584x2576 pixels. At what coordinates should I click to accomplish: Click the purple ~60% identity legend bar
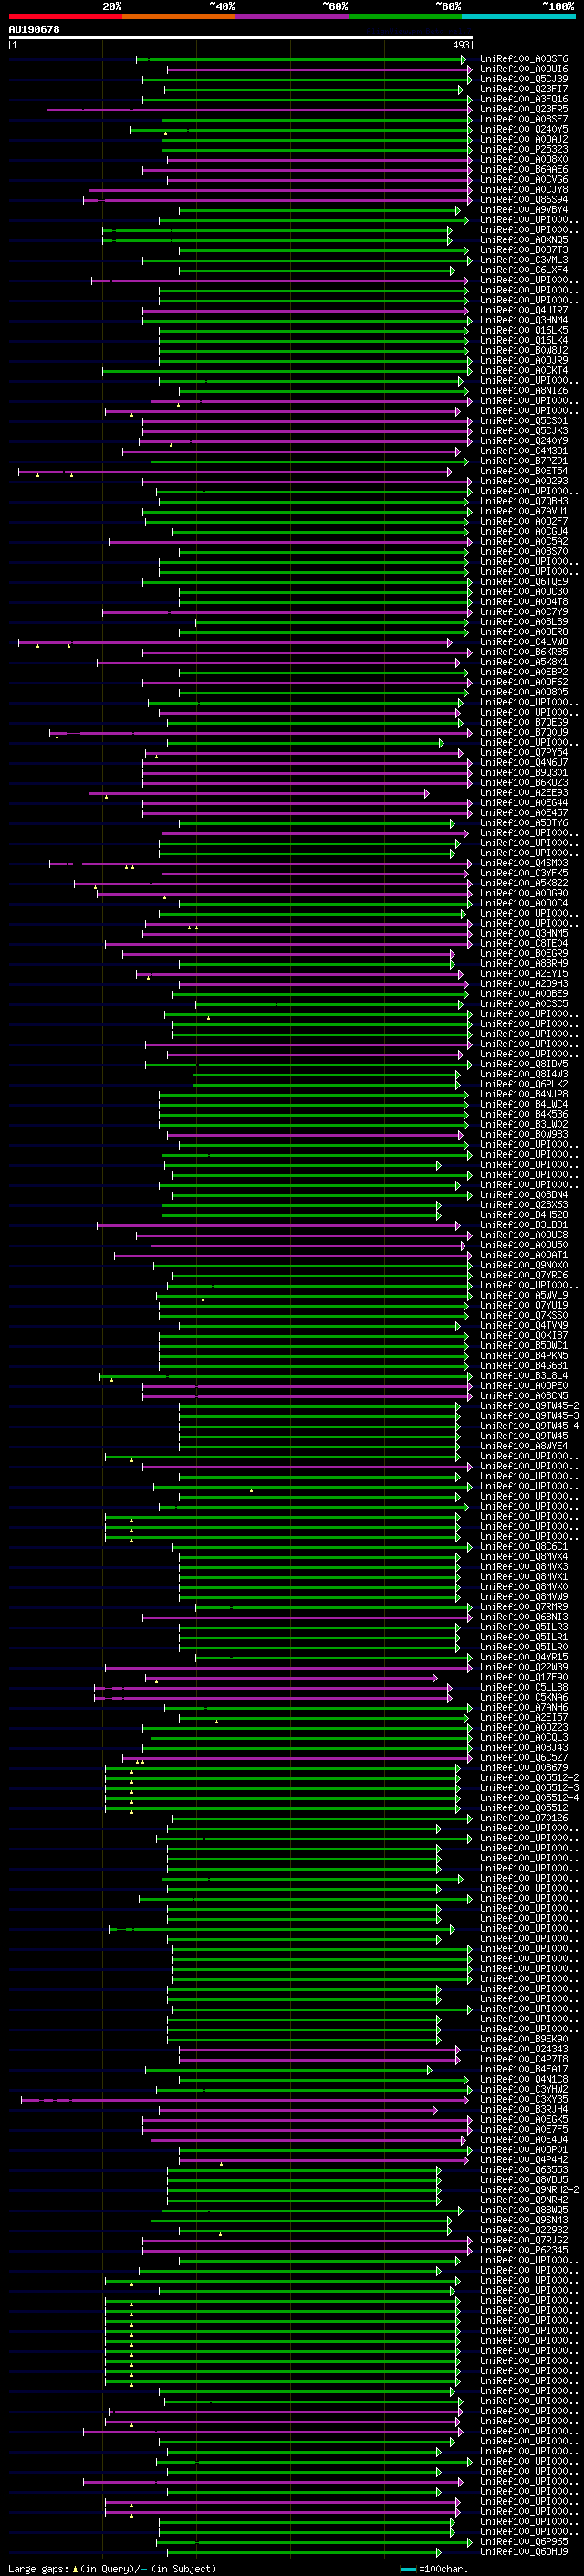pyautogui.click(x=293, y=16)
